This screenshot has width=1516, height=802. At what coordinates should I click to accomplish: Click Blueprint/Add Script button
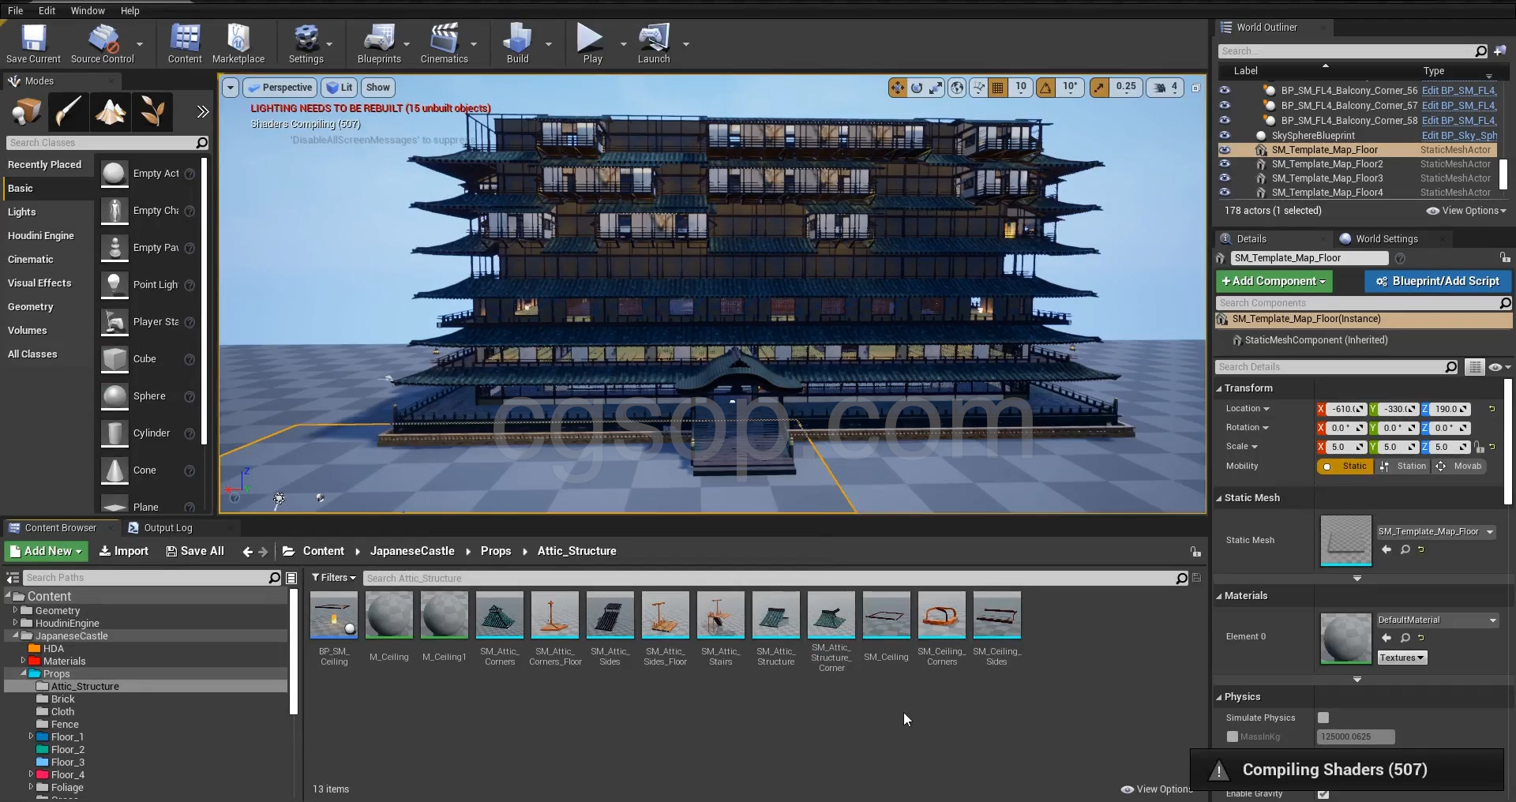(x=1438, y=281)
